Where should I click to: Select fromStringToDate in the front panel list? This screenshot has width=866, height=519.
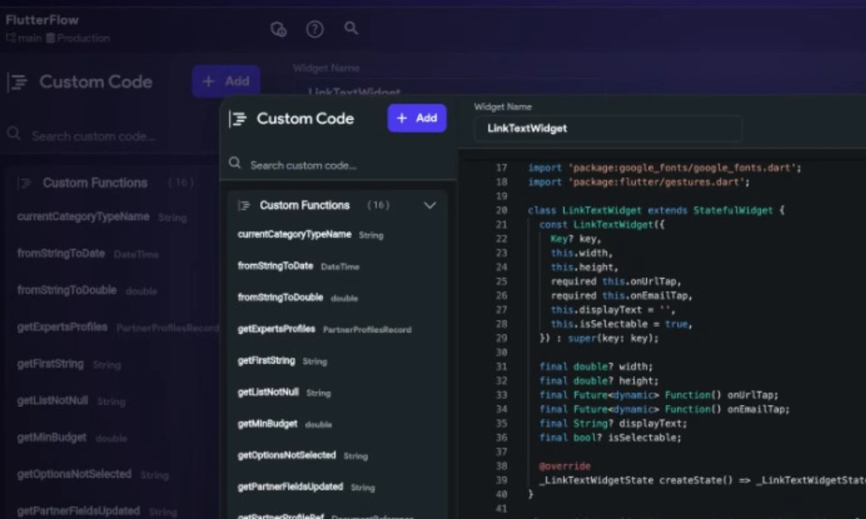(275, 266)
